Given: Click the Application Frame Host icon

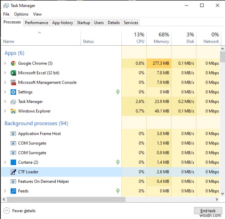Looking at the screenshot, I should pos(13,134).
